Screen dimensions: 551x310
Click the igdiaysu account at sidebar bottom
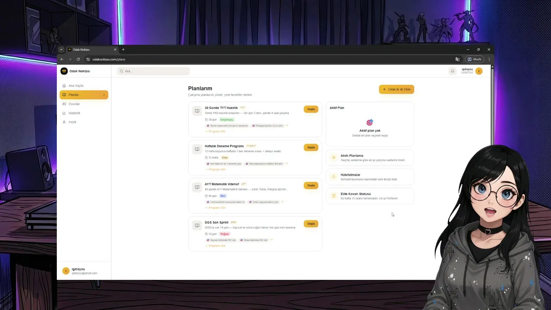coord(84,271)
